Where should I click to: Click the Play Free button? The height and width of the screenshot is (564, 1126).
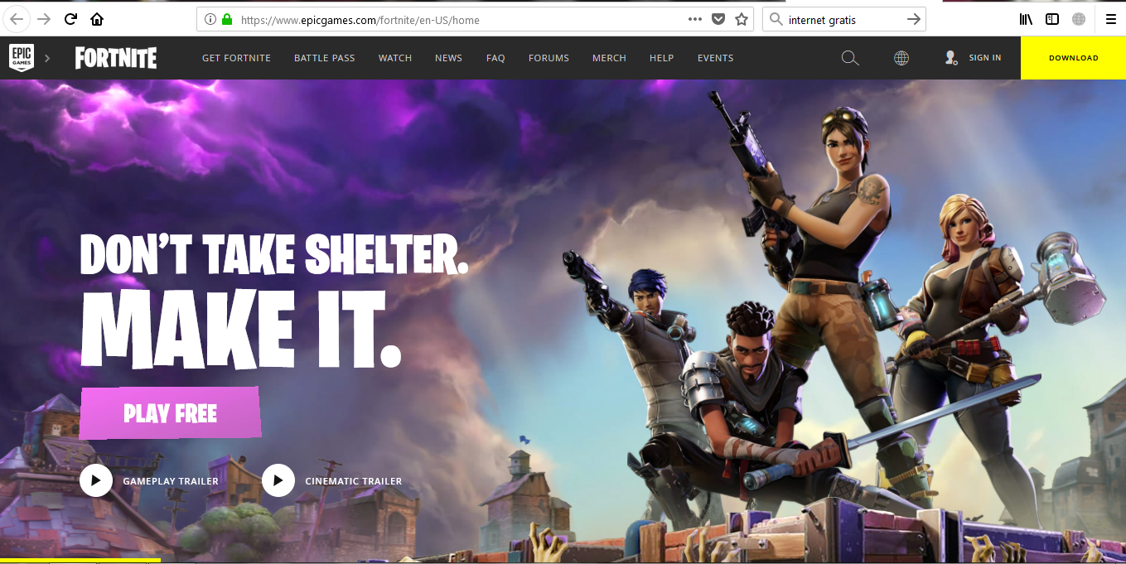pyautogui.click(x=170, y=412)
